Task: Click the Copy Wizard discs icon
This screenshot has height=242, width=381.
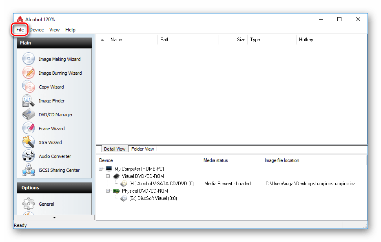Action: click(29, 87)
